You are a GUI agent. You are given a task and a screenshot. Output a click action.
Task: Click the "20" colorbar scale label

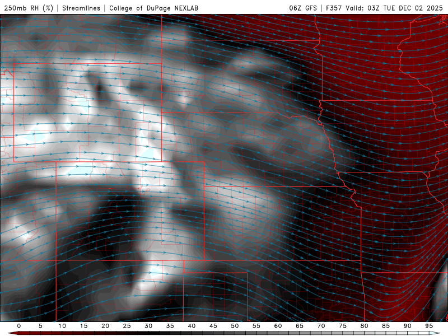[x=105, y=326]
